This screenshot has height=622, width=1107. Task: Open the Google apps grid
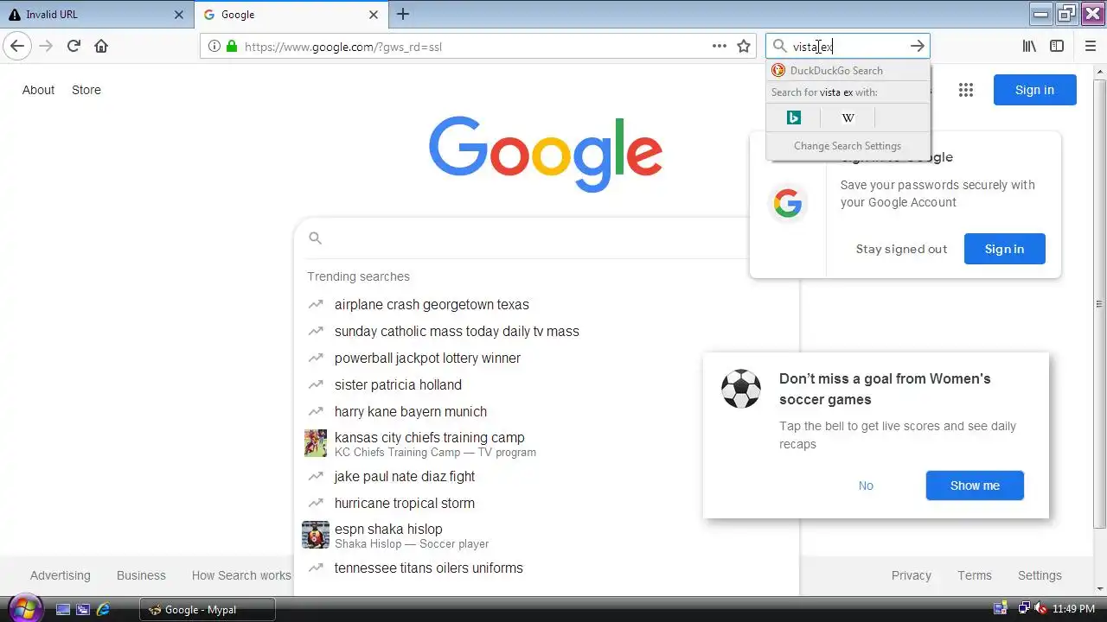(x=966, y=90)
